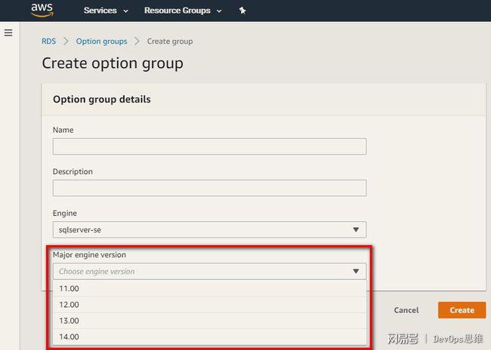
Task: Select engine version 11.00
Action: (x=209, y=288)
